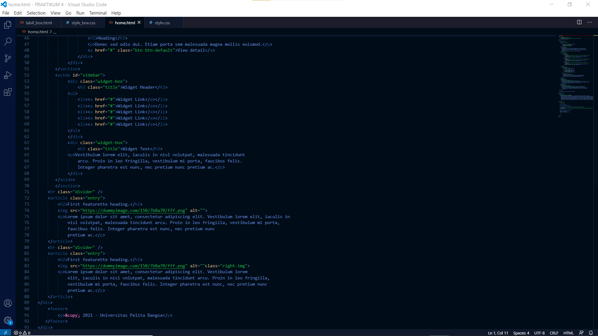Open the Terminal menu
Image resolution: width=598 pixels, height=336 pixels.
[x=98, y=13]
